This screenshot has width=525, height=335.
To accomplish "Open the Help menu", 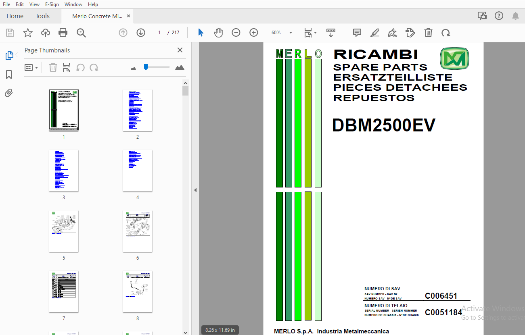I will pos(93,4).
